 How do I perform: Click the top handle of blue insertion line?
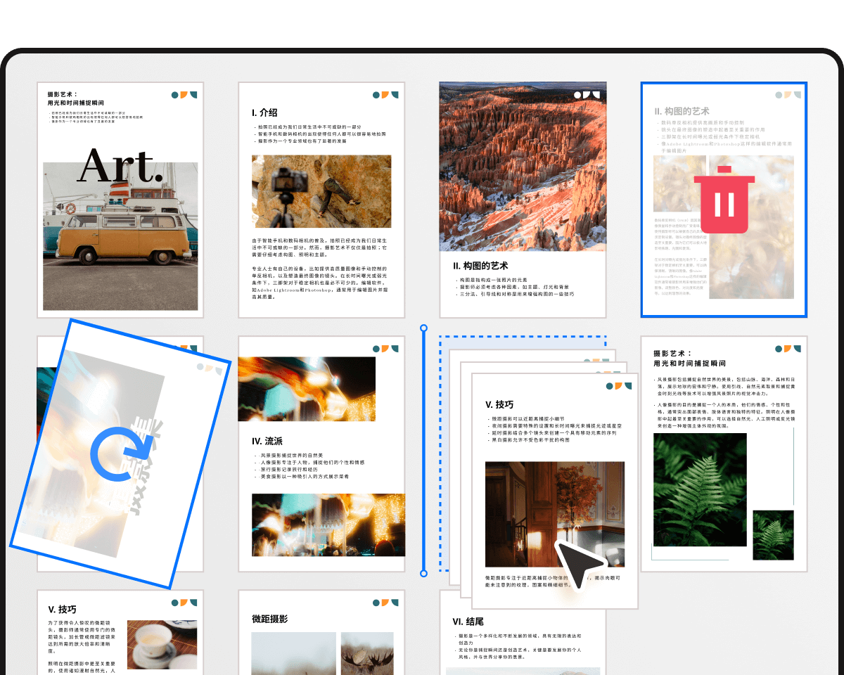pos(423,328)
